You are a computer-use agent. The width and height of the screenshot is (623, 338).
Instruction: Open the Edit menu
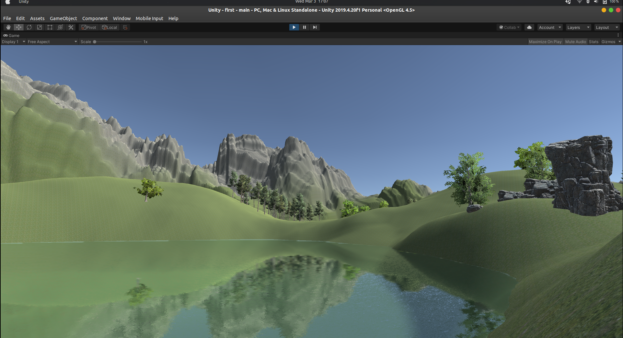[x=20, y=18]
